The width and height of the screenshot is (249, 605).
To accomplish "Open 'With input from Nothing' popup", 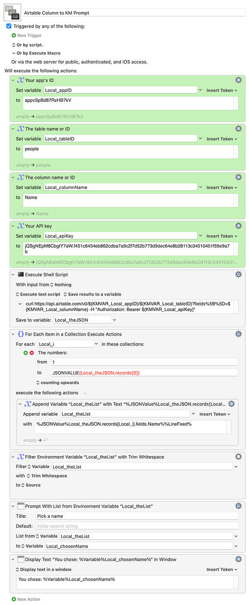I will tap(61, 284).
